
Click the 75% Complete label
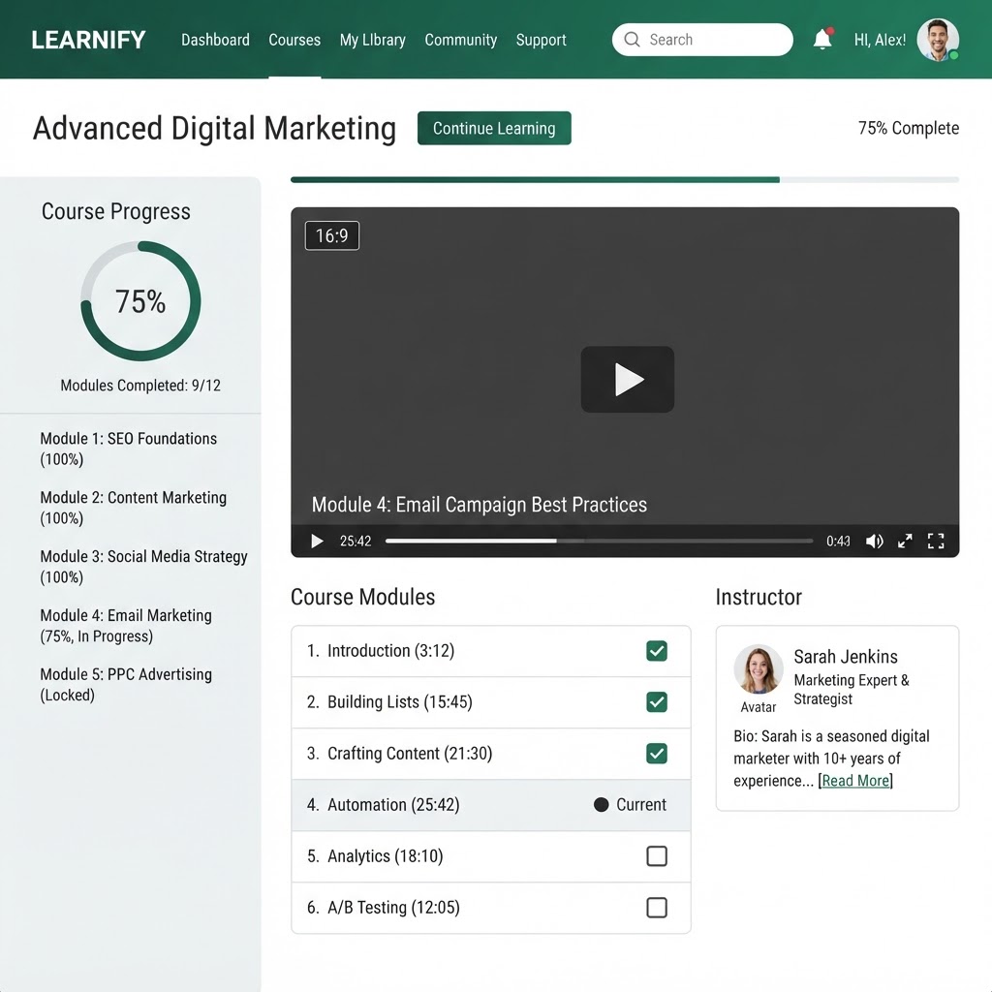tap(909, 128)
